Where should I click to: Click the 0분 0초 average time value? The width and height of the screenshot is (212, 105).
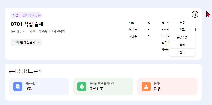click(x=96, y=89)
